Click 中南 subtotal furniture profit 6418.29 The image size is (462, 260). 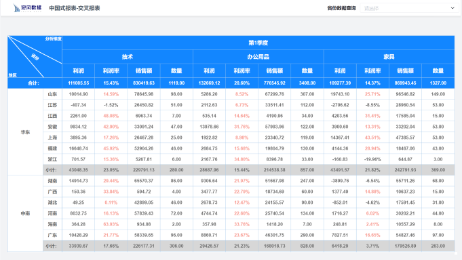(340, 246)
